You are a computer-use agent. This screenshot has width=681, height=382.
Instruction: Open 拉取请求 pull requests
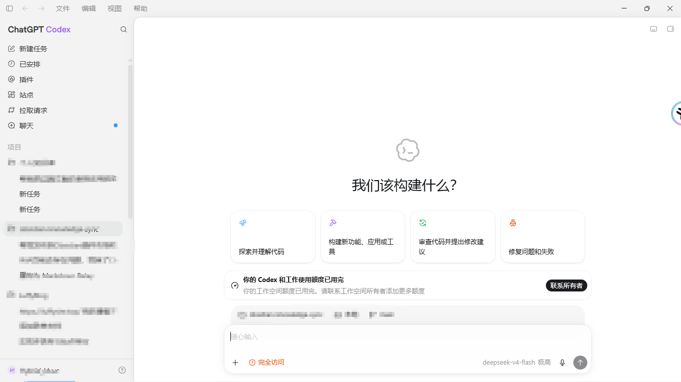click(64, 110)
